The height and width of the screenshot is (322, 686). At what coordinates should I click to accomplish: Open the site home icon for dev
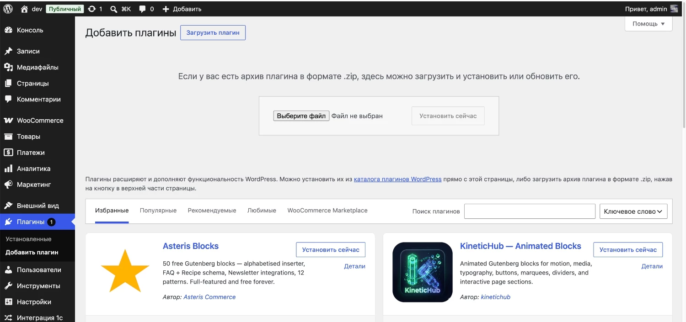(x=25, y=9)
